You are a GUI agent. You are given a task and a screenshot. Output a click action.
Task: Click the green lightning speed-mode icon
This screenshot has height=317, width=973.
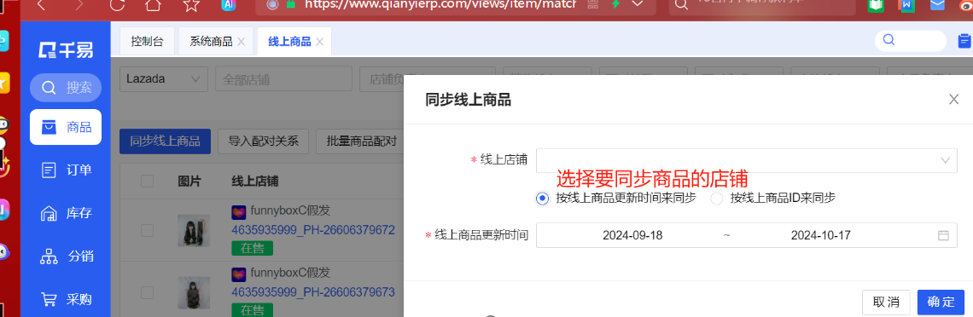615,4
